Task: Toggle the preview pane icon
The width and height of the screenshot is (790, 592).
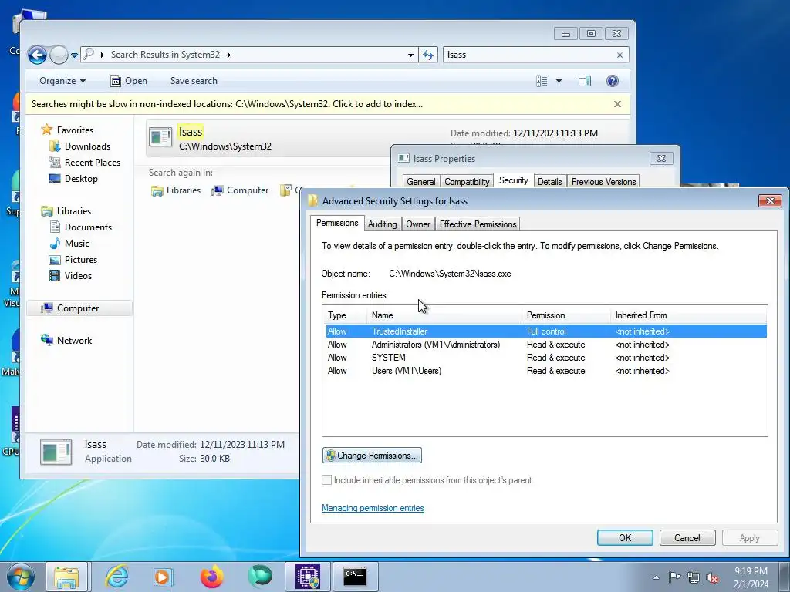Action: coord(585,81)
